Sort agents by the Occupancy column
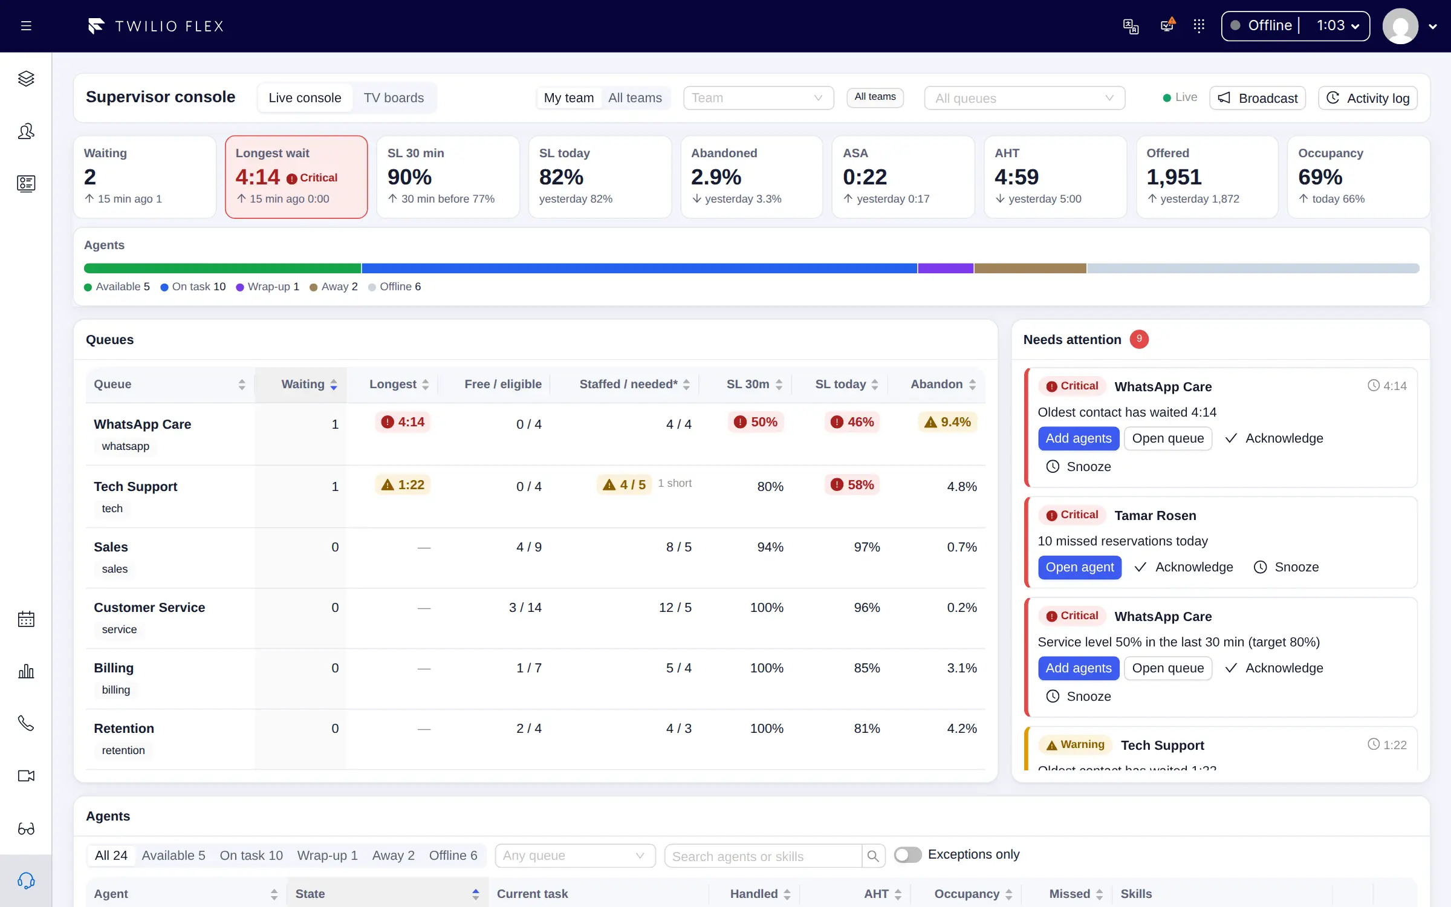 coord(967,894)
